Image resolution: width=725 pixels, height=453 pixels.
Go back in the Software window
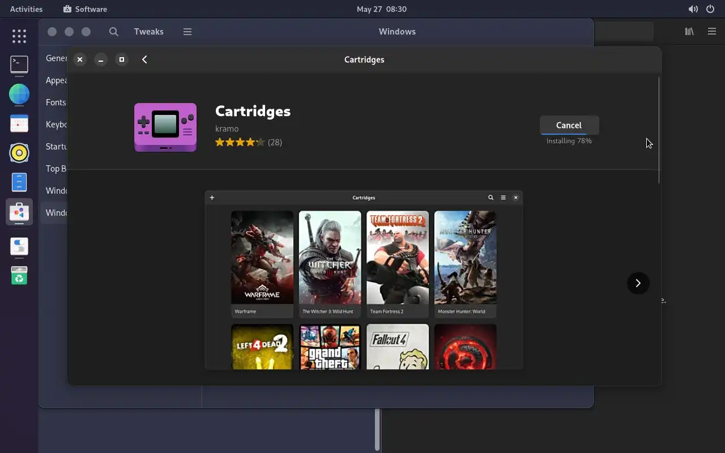[x=144, y=59]
